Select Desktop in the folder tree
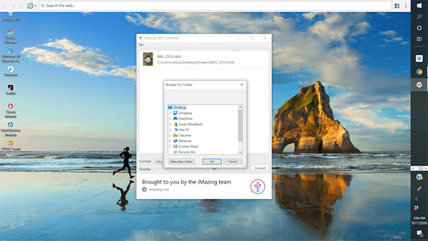428x241 pixels. click(177, 107)
